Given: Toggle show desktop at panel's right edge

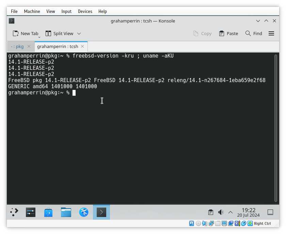Looking at the screenshot, I should point(270,212).
